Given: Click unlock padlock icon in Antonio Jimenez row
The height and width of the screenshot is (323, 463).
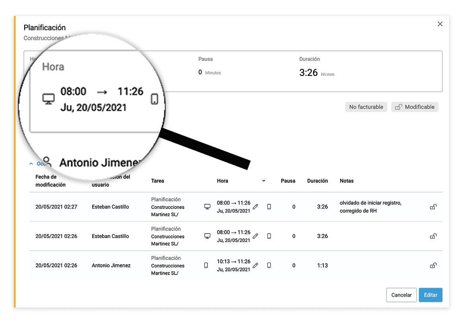Looking at the screenshot, I should [x=433, y=265].
